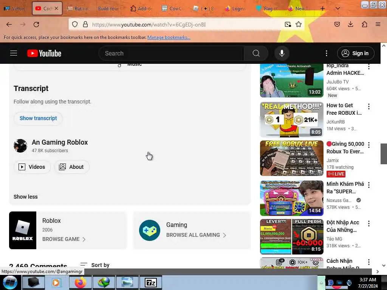The image size is (387, 290).
Task: Collapse description with Show less
Action: coord(26,197)
